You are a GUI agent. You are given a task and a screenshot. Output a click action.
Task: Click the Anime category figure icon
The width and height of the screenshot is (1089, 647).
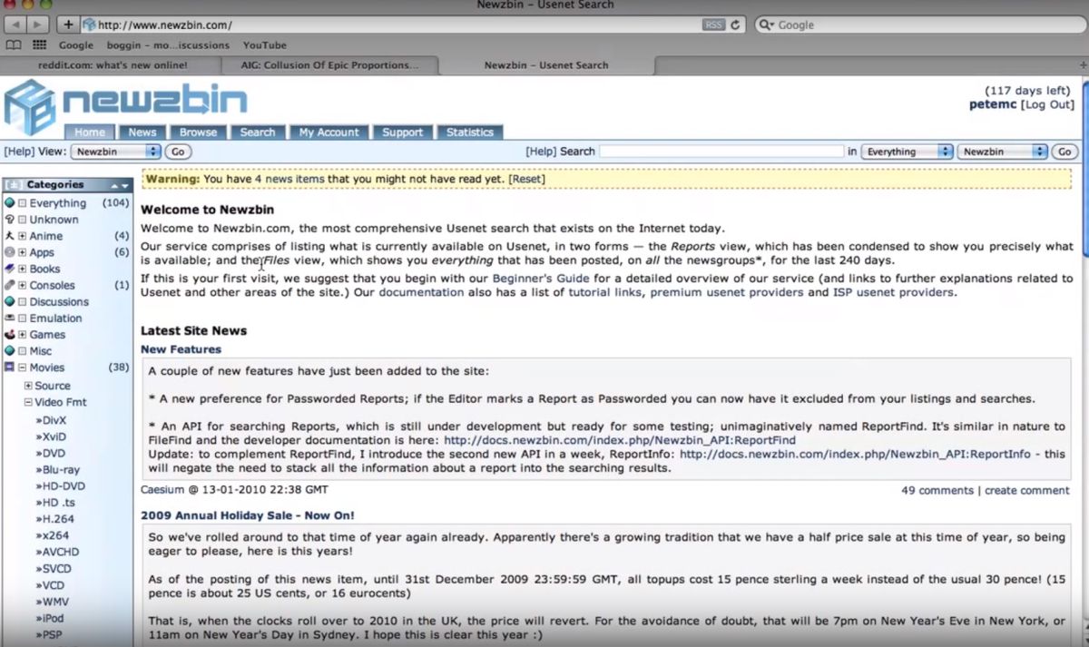point(9,236)
